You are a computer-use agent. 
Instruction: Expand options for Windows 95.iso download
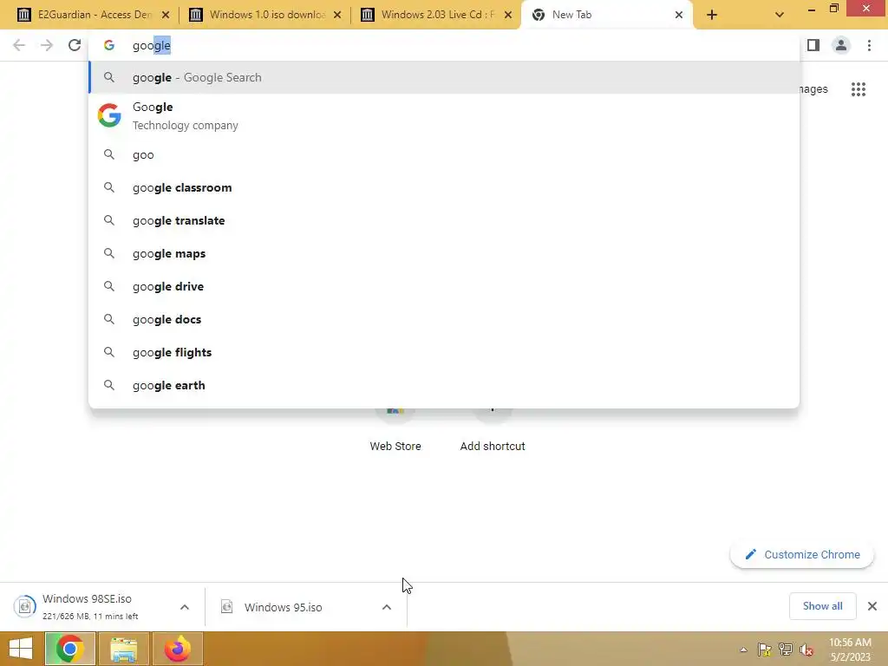point(387,607)
